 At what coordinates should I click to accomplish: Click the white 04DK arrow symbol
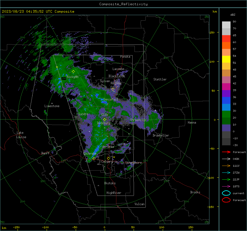[x=226, y=159]
